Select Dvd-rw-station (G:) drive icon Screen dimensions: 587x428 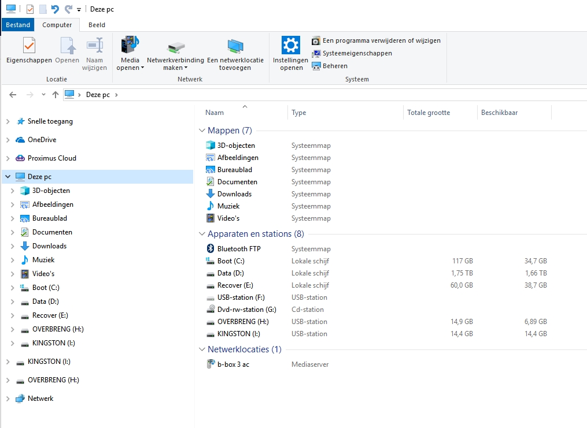tap(211, 310)
